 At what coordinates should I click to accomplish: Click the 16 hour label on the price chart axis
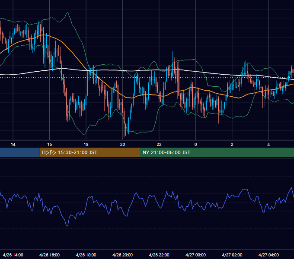(x=49, y=145)
